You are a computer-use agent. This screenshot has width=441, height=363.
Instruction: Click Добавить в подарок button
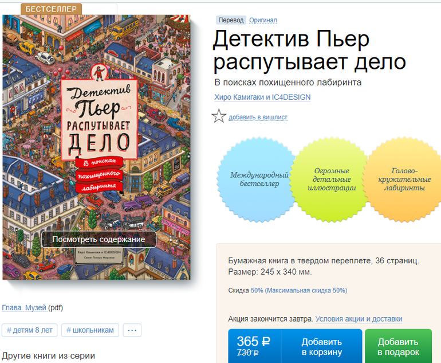coord(398,347)
